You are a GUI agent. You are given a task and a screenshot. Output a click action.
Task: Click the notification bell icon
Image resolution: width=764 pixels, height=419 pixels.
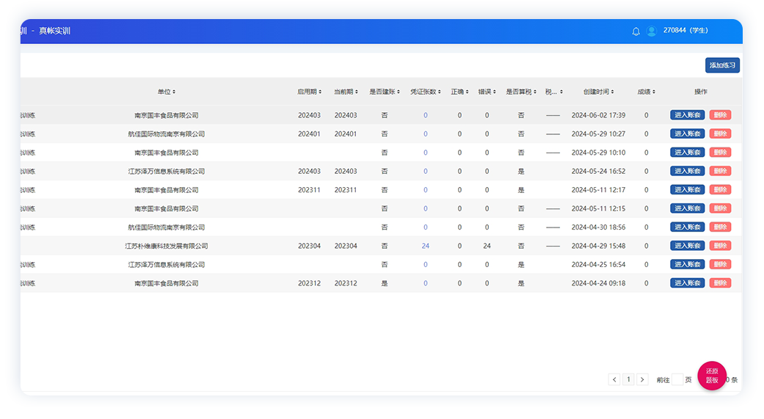click(636, 32)
